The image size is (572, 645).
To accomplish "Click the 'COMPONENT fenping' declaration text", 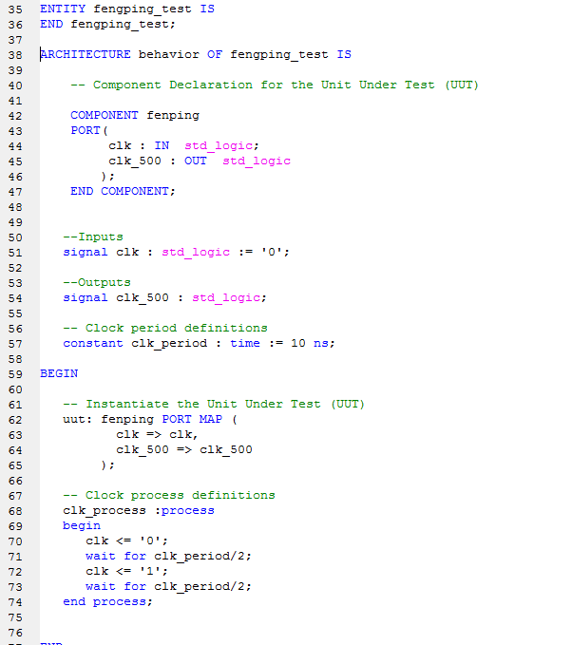I will [x=135, y=115].
